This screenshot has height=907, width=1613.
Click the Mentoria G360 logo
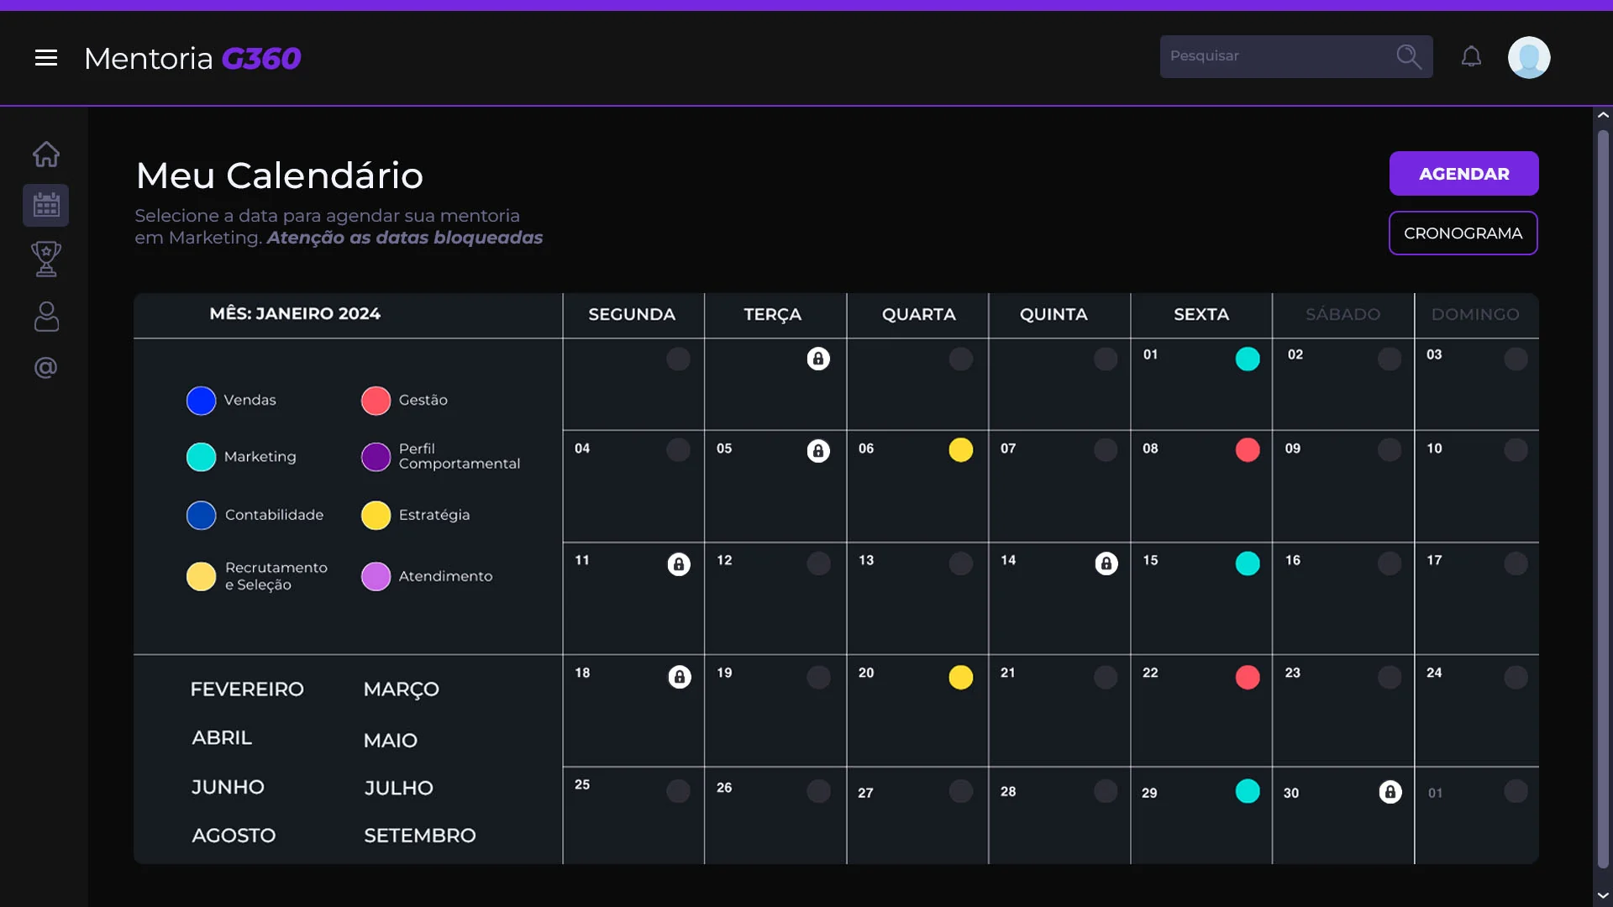point(192,58)
